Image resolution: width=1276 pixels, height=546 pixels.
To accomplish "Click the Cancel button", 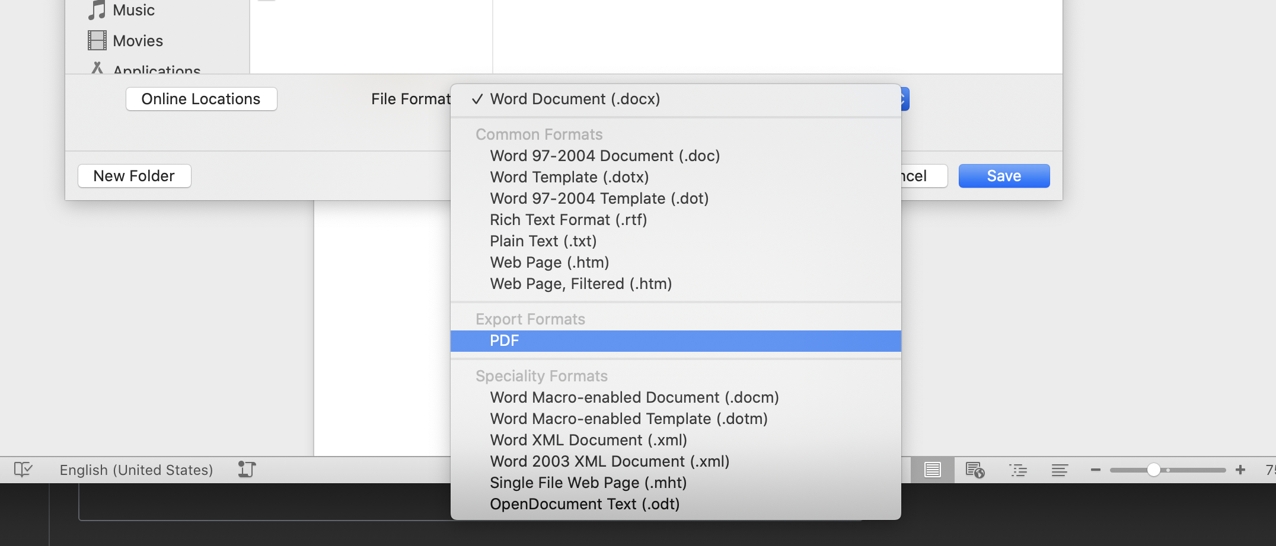I will (924, 176).
